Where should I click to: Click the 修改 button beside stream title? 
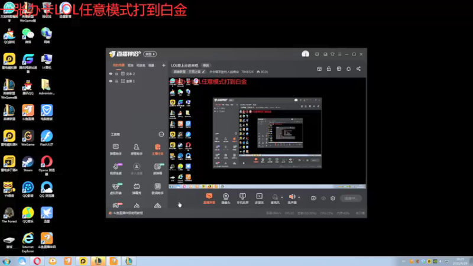206,66
